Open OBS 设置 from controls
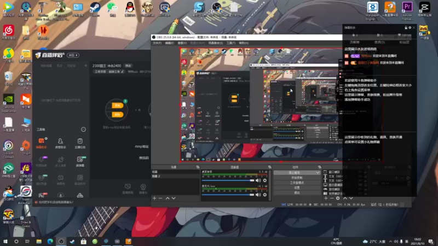The height and width of the screenshot is (246, 438). (297, 188)
